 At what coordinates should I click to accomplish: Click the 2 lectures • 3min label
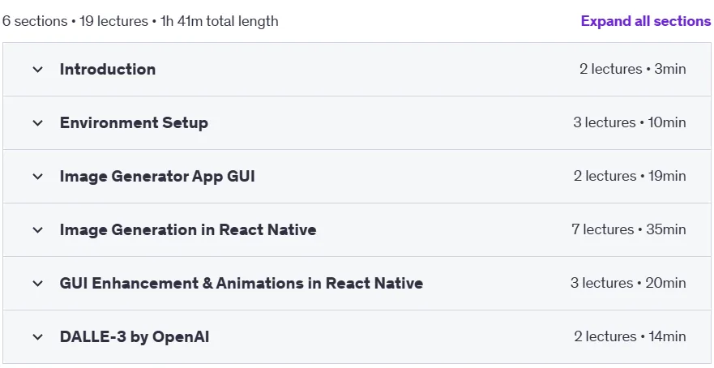pyautogui.click(x=632, y=69)
